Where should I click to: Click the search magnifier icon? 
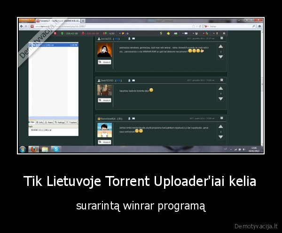coord(254,26)
